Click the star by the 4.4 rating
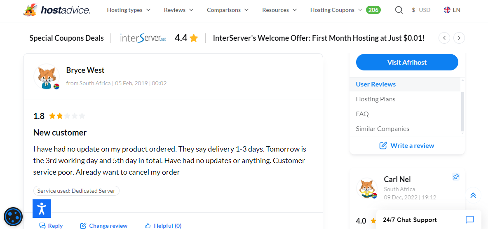 194,38
